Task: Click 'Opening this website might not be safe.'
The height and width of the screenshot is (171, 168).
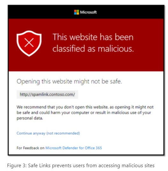Action: [x=69, y=82]
